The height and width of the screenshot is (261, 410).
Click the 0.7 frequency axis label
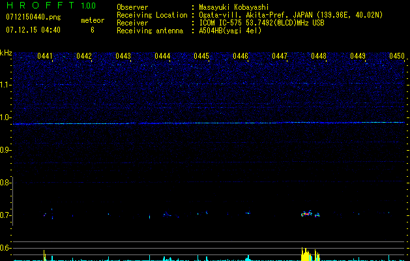(x=6, y=215)
